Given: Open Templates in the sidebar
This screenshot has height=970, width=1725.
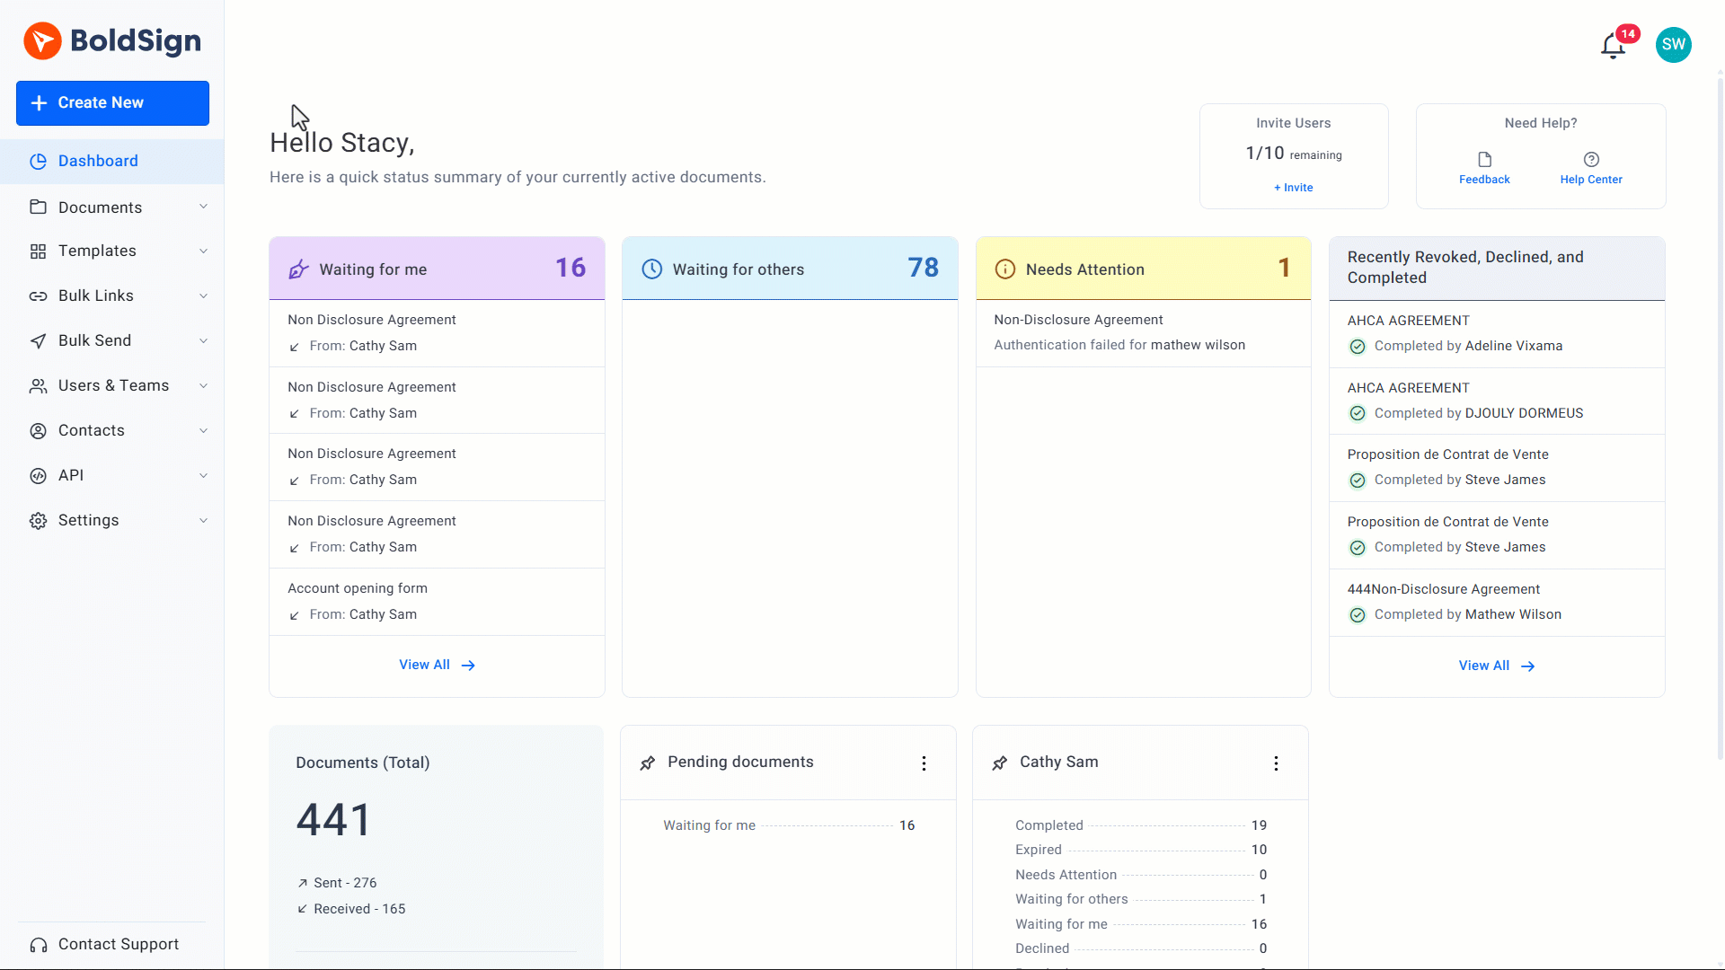Looking at the screenshot, I should (x=111, y=251).
